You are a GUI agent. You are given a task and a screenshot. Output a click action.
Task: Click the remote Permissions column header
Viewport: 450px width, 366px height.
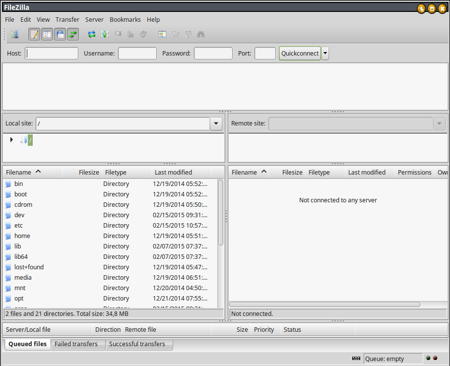point(415,172)
